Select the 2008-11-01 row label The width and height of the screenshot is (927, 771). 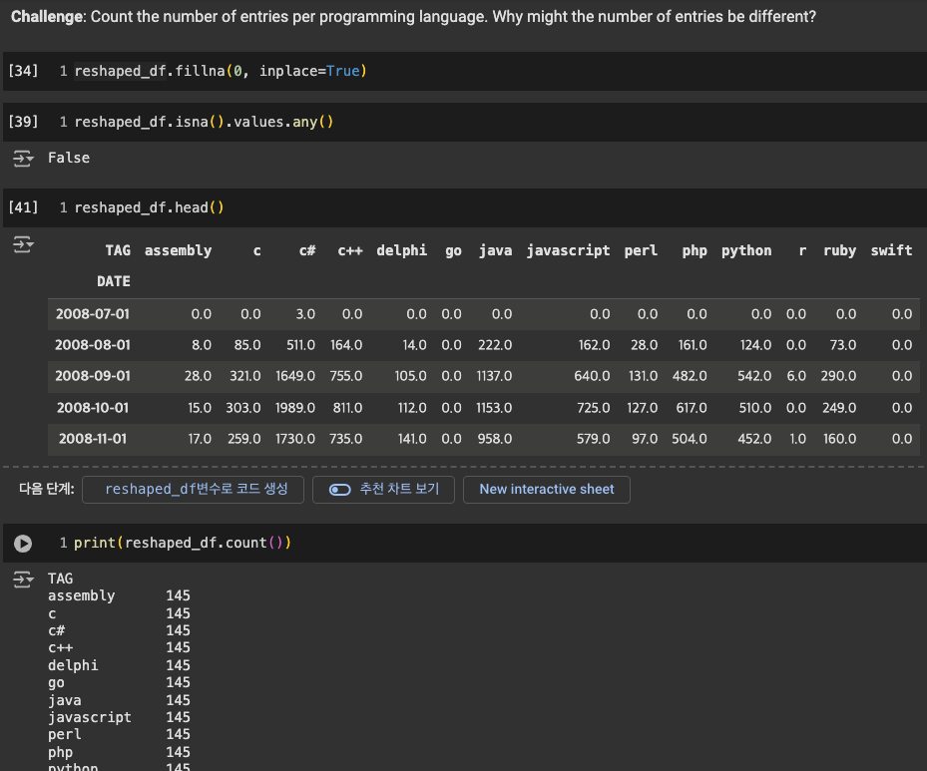93,439
